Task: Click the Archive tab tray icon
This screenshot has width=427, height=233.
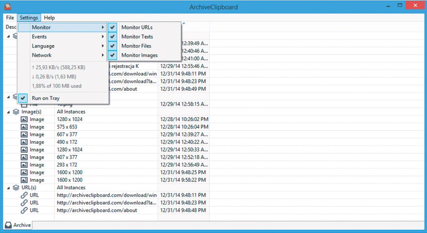Action: 9,225
